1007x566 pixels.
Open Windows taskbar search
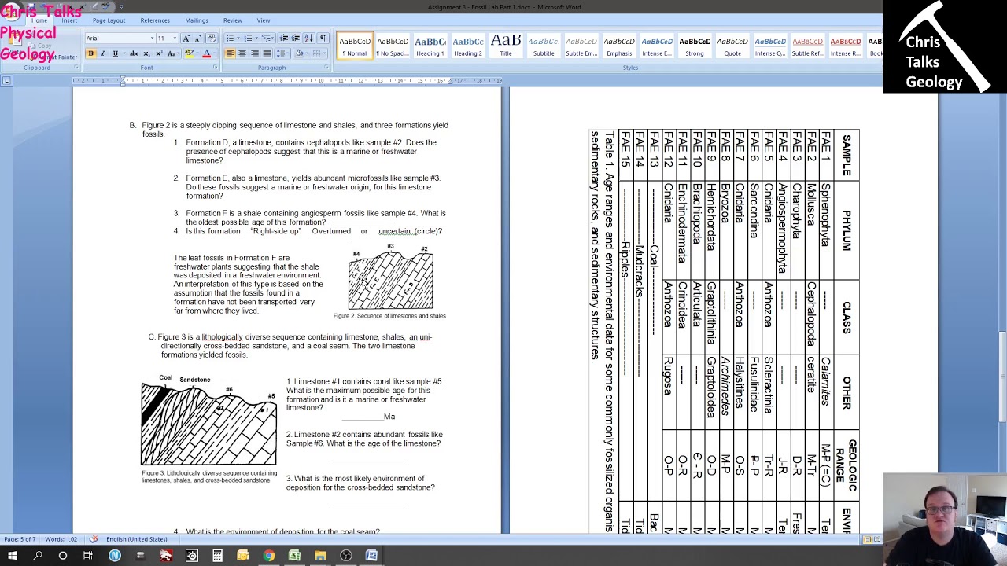tap(38, 556)
